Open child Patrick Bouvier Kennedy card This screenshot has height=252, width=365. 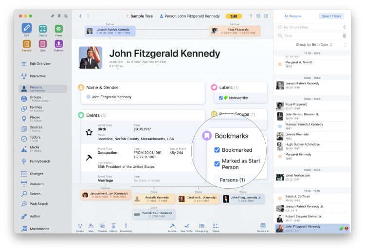154,215
